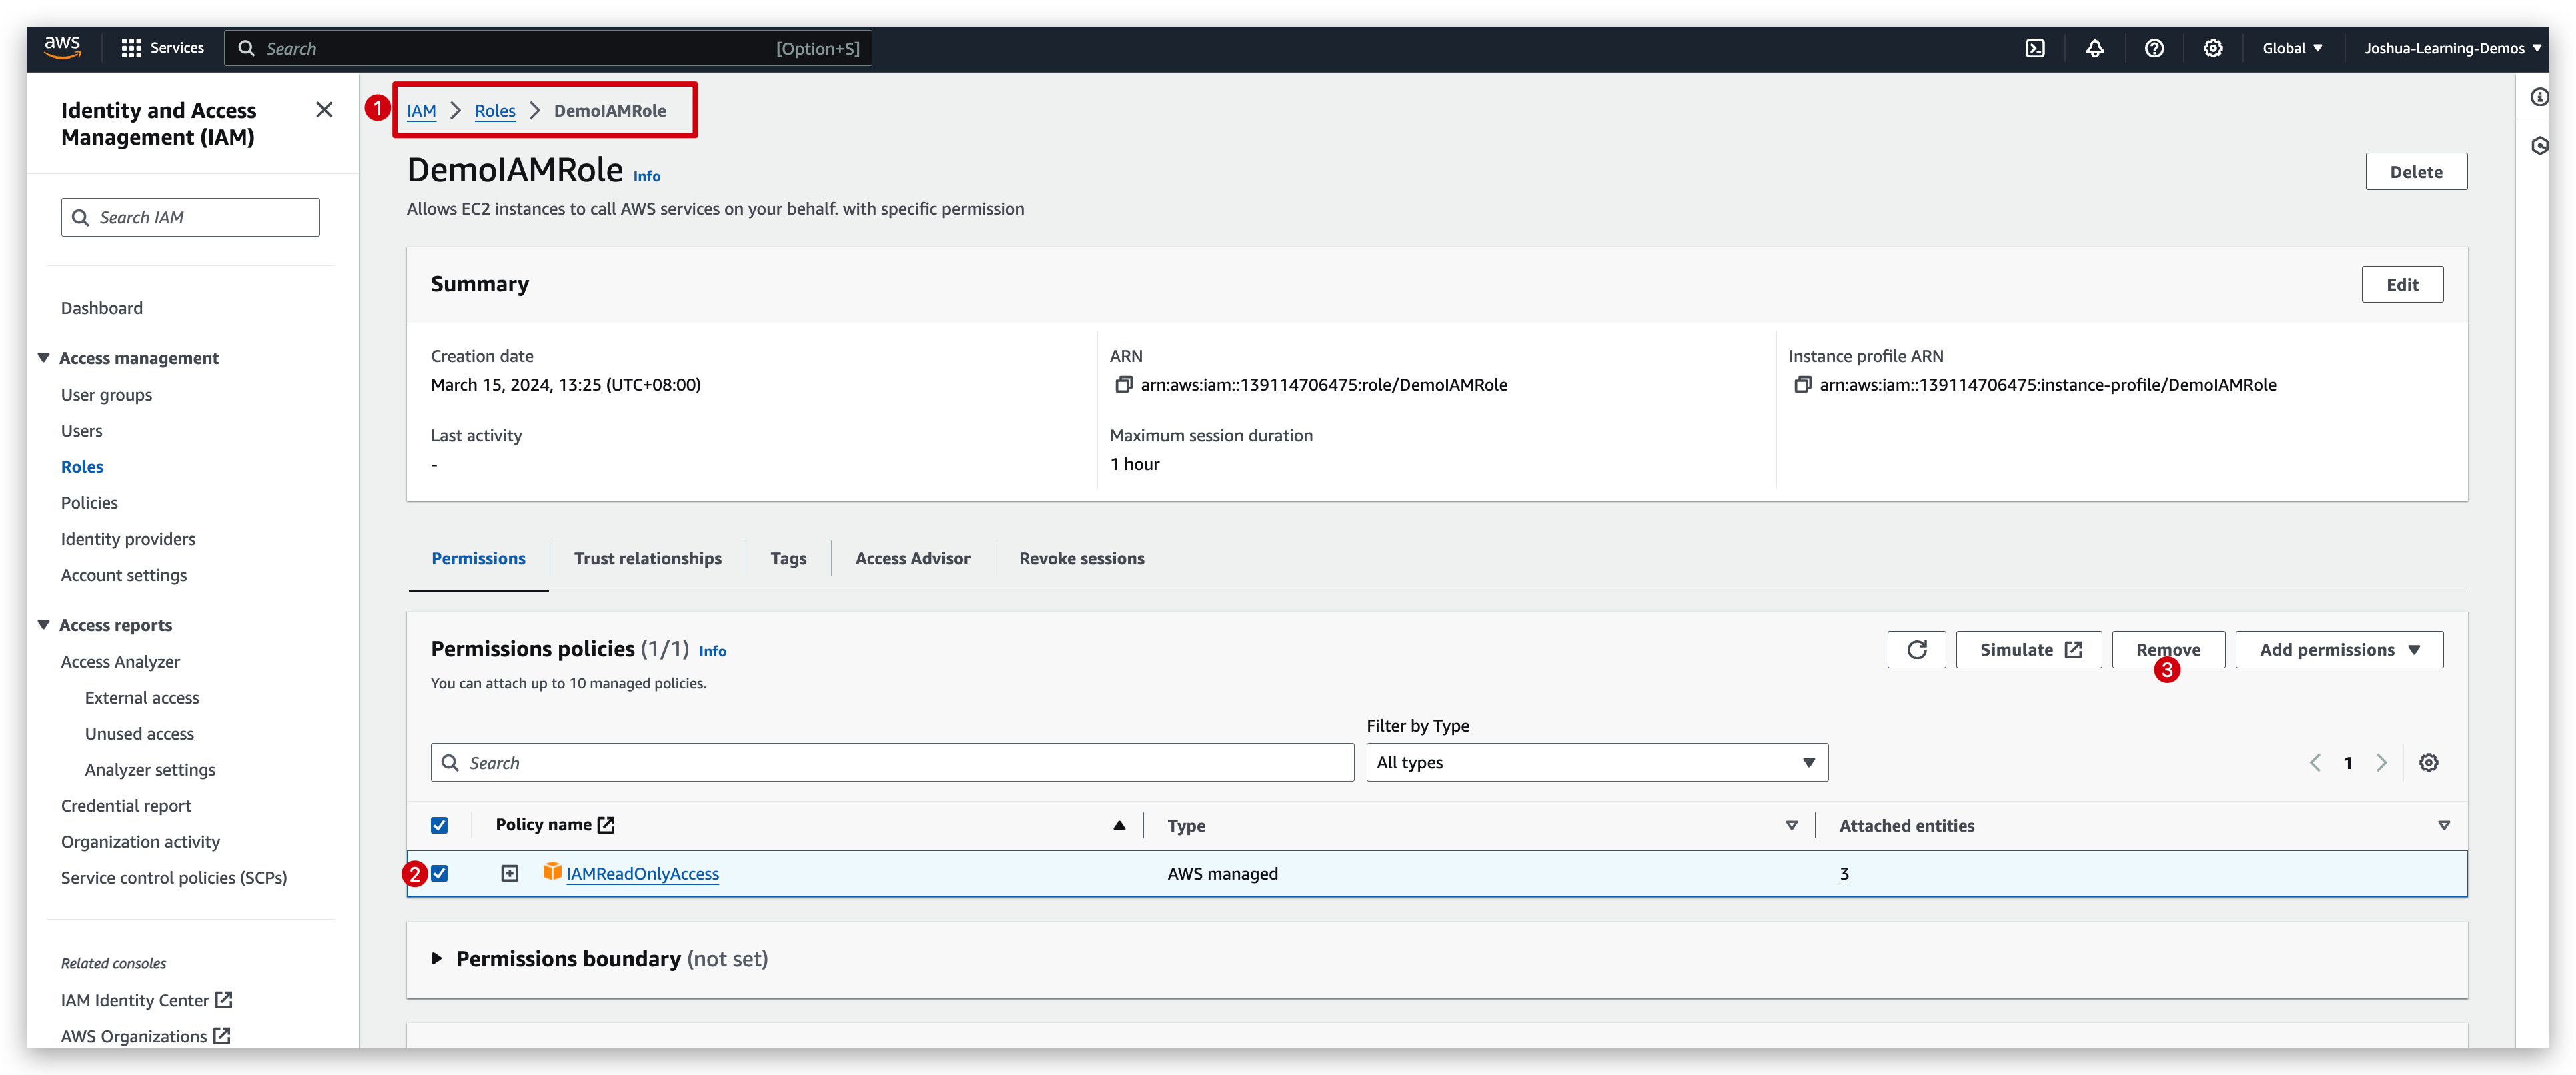Screen dimensions: 2576x1075
Task: Open the IAMReadOnlyAccess policy link
Action: click(x=642, y=874)
